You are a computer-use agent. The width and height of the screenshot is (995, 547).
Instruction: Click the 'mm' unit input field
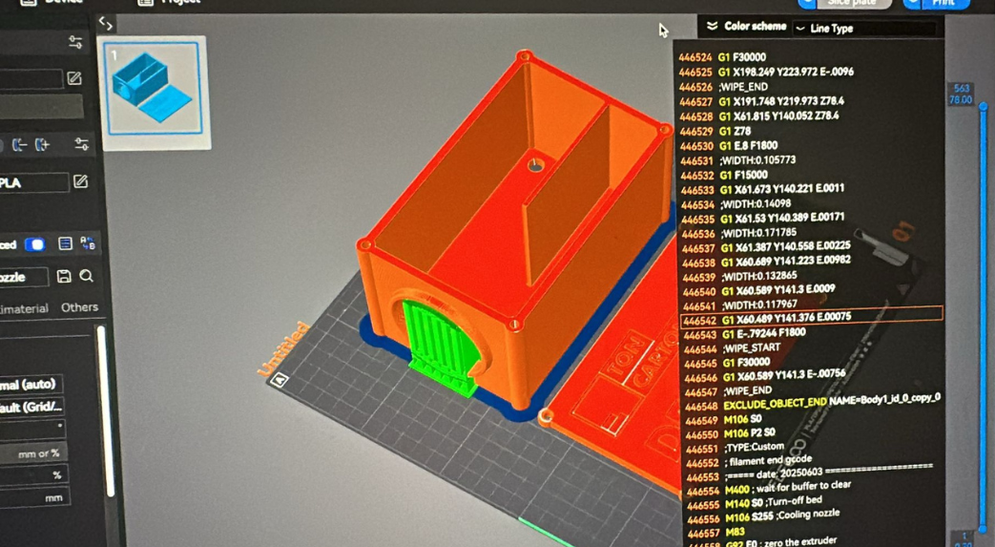(34, 497)
